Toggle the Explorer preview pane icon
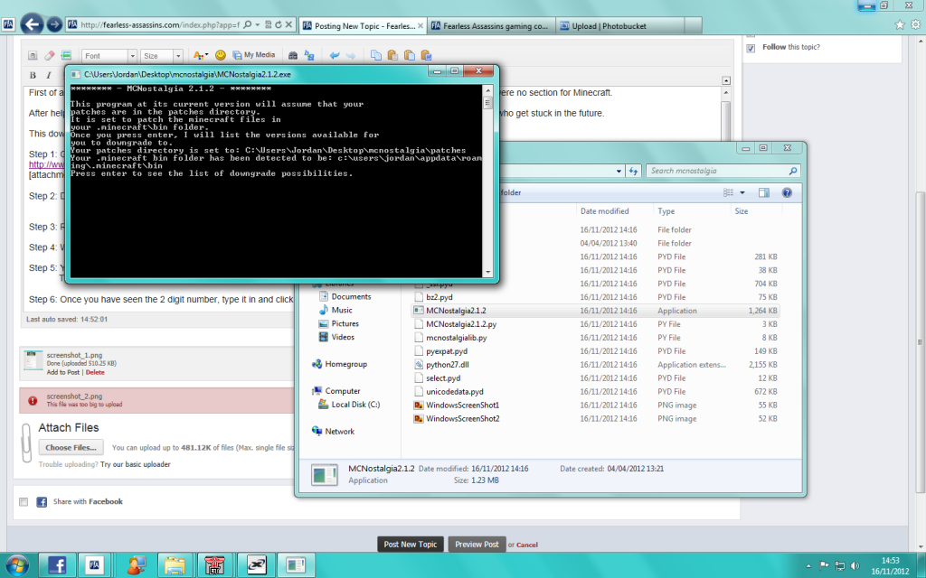 tap(764, 192)
